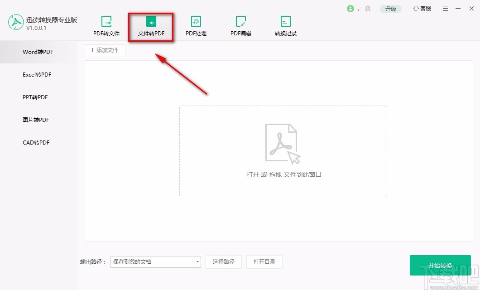Switch to the PDF处理 tool
480x290 pixels.
(196, 25)
